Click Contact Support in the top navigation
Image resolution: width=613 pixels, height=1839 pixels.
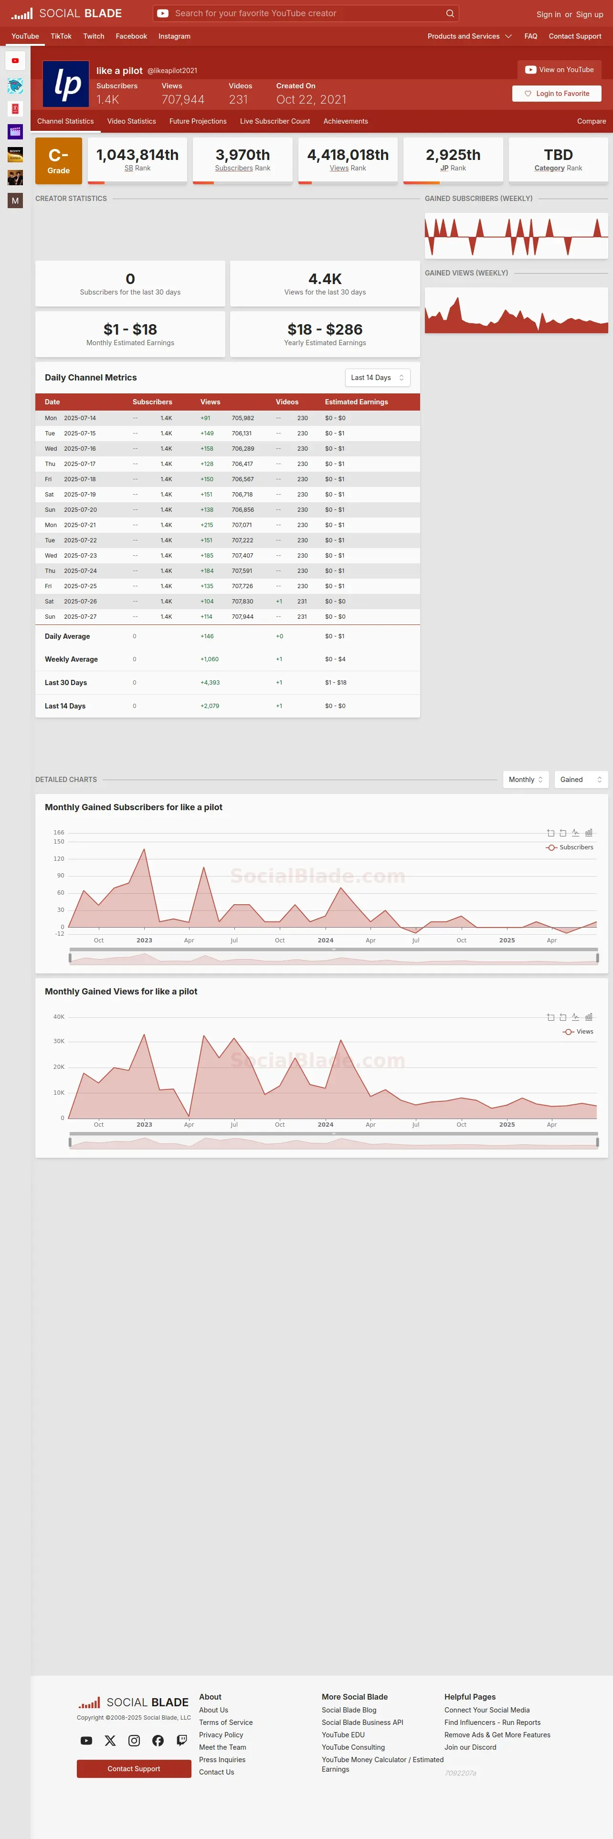point(575,36)
